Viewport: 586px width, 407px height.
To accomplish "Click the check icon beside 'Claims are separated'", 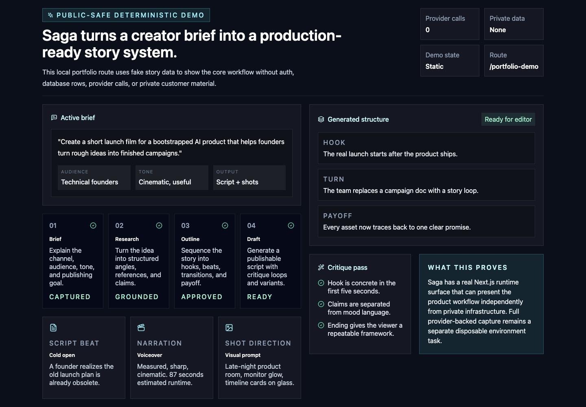I will click(321, 304).
